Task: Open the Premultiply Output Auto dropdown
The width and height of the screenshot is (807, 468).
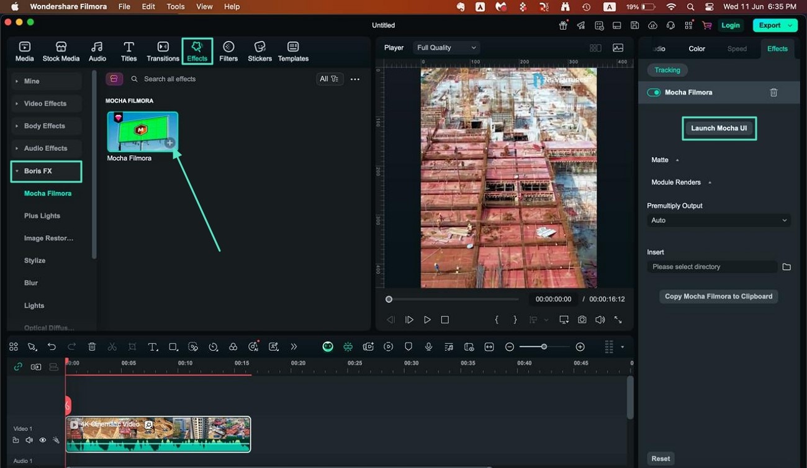Action: [719, 220]
